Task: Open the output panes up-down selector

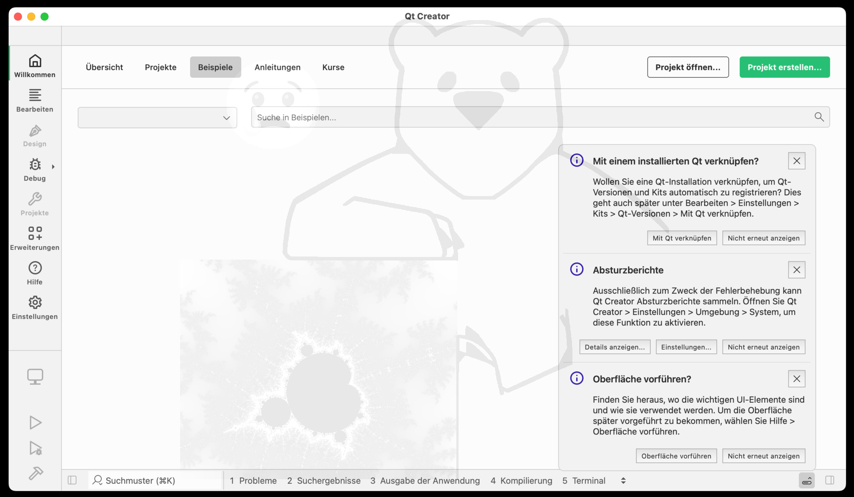Action: click(623, 481)
